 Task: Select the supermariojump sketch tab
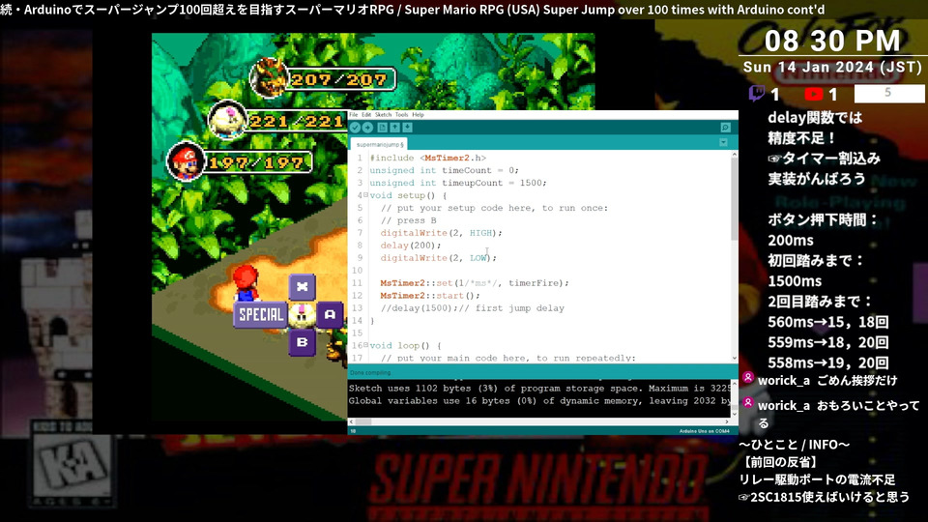point(379,144)
